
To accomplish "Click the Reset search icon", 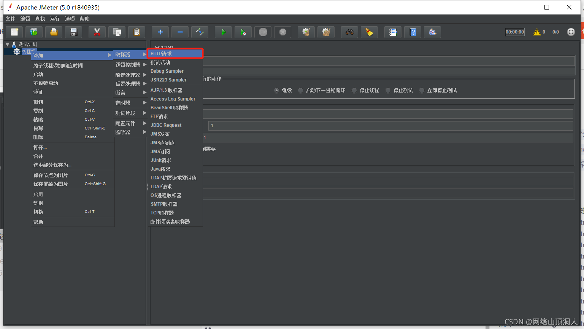I will click(x=370, y=32).
